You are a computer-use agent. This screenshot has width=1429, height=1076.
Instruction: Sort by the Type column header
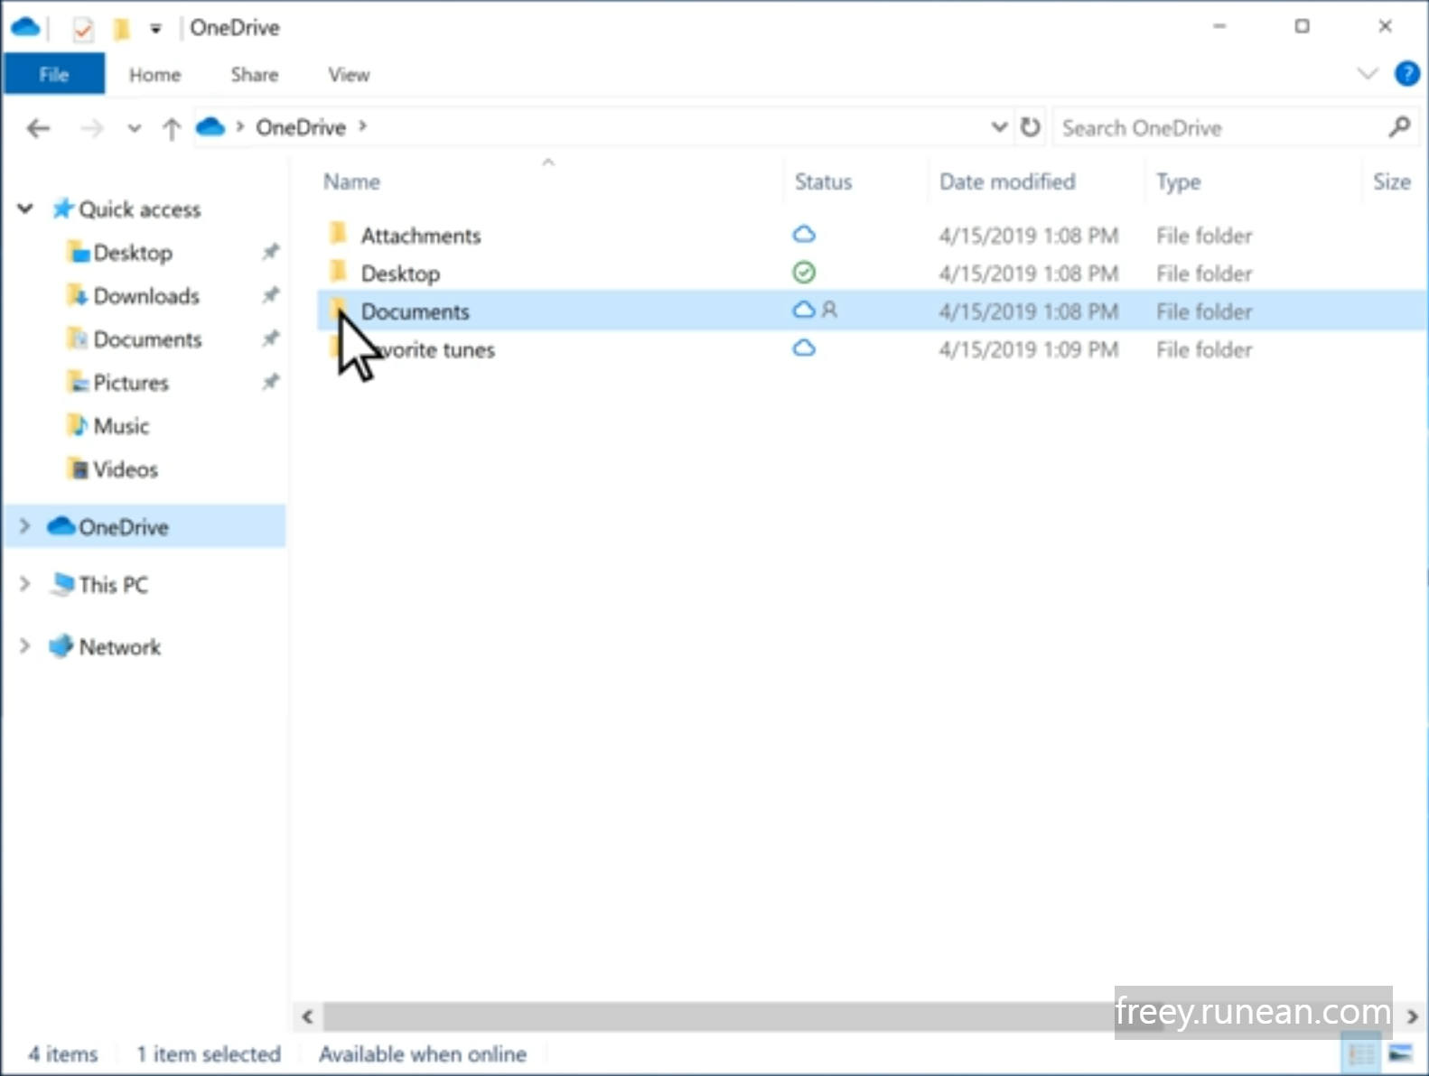tap(1178, 181)
